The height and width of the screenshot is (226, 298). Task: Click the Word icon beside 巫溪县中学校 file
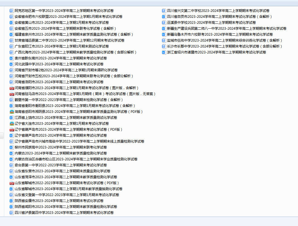coord(164,23)
